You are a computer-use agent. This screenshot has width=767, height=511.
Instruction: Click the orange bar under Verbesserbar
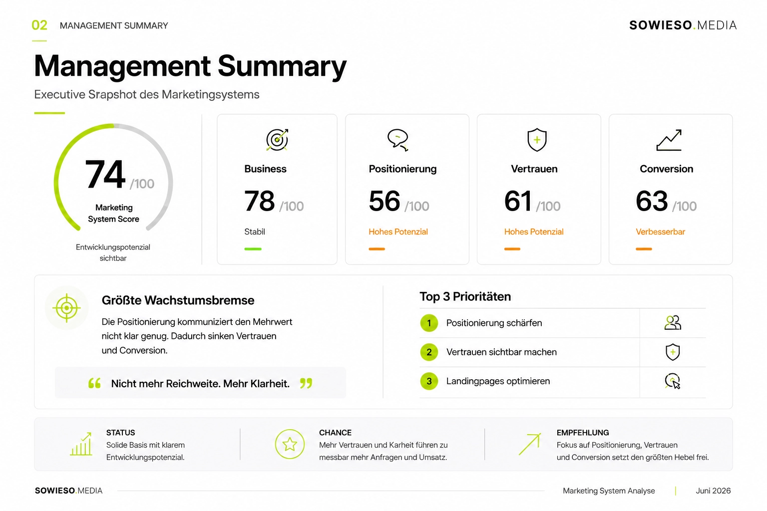point(644,249)
